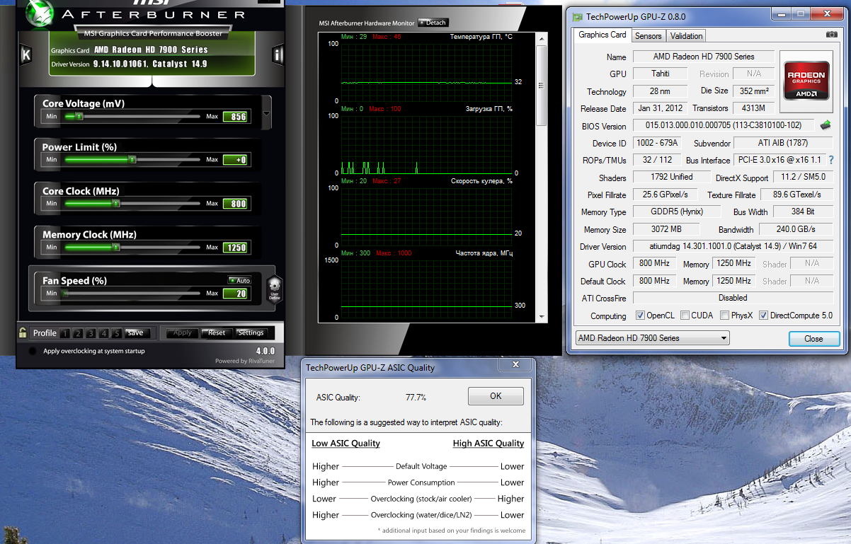Click the BIOS save chip icon in GPU-Z
This screenshot has width=851, height=544.
pos(826,125)
